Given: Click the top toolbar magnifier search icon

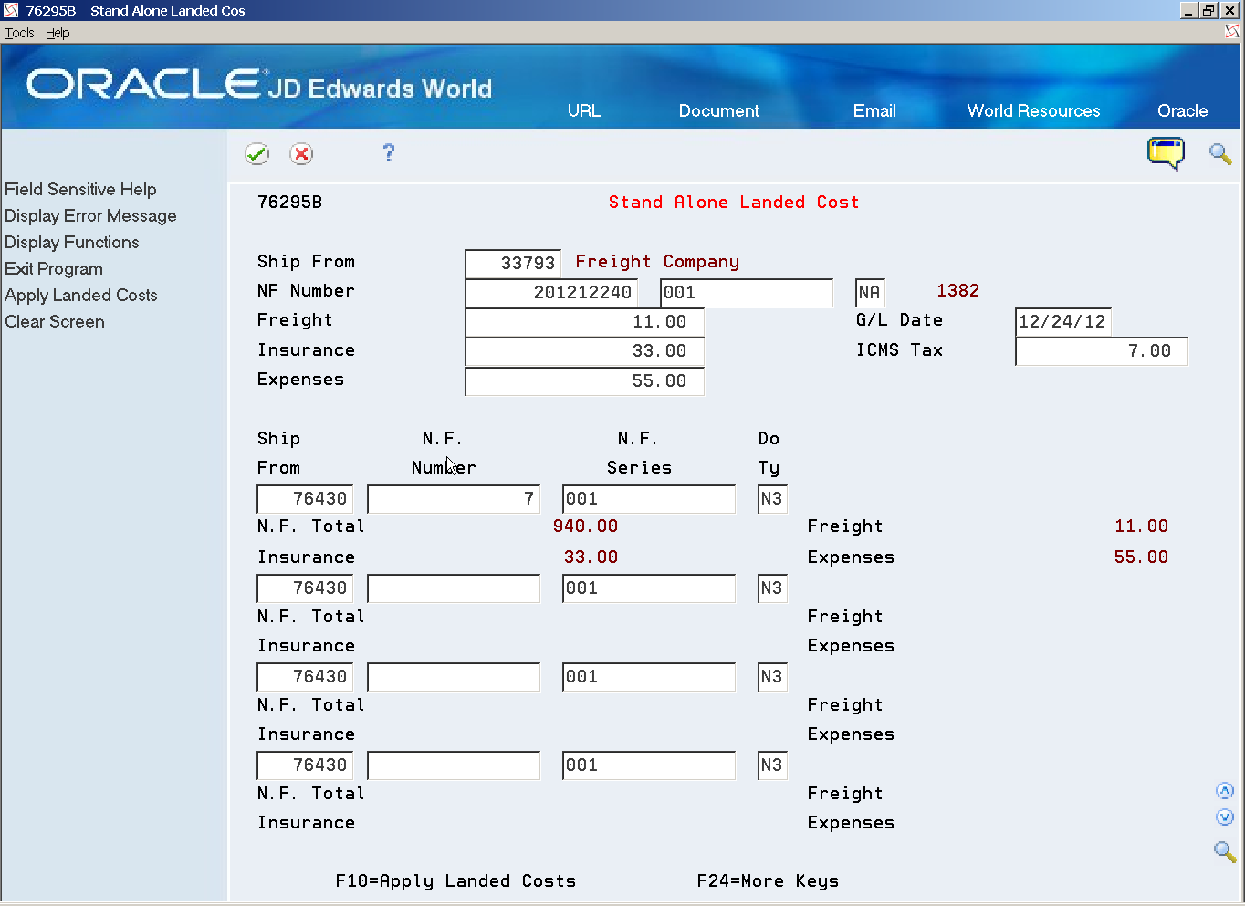Looking at the screenshot, I should [1220, 153].
